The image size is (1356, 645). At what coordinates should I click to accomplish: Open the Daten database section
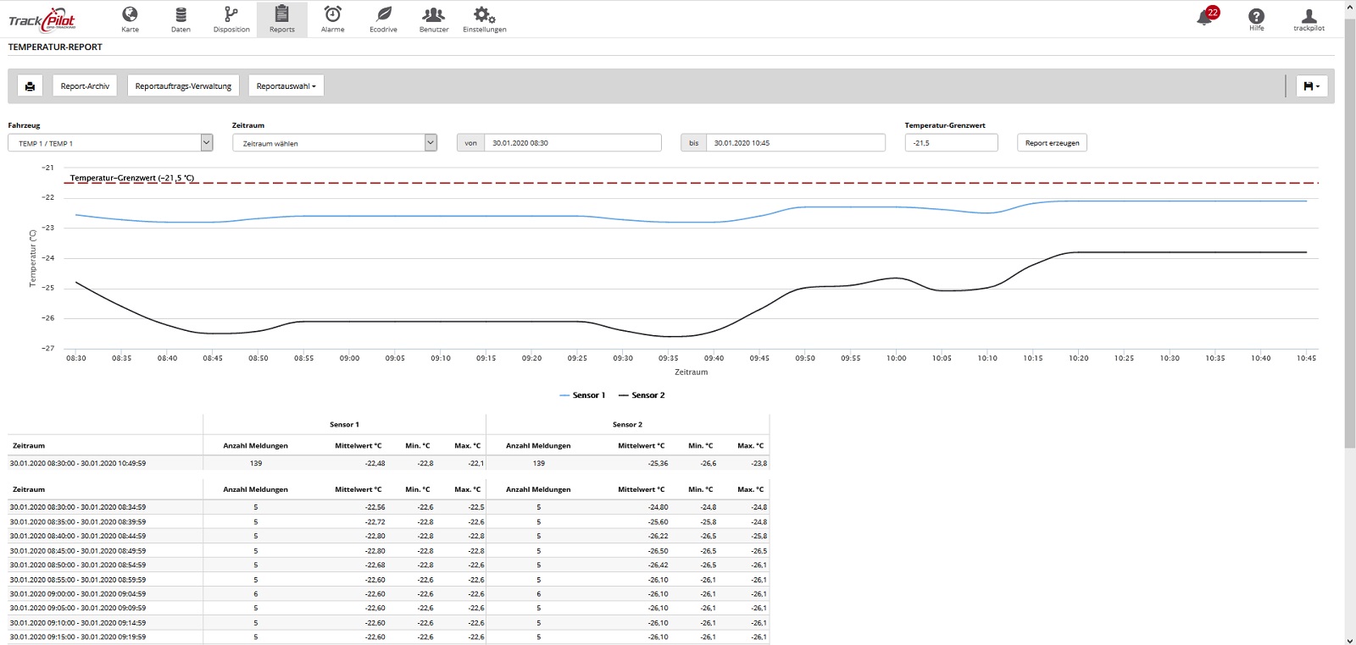181,19
